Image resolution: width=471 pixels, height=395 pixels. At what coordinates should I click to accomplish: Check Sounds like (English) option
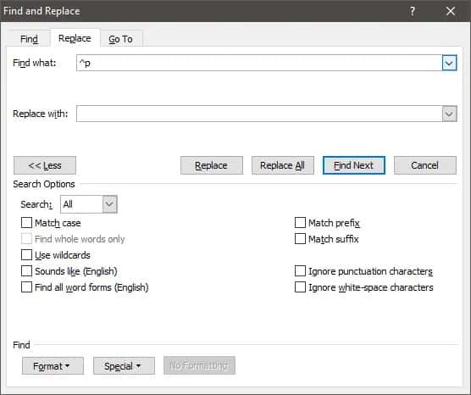(26, 271)
